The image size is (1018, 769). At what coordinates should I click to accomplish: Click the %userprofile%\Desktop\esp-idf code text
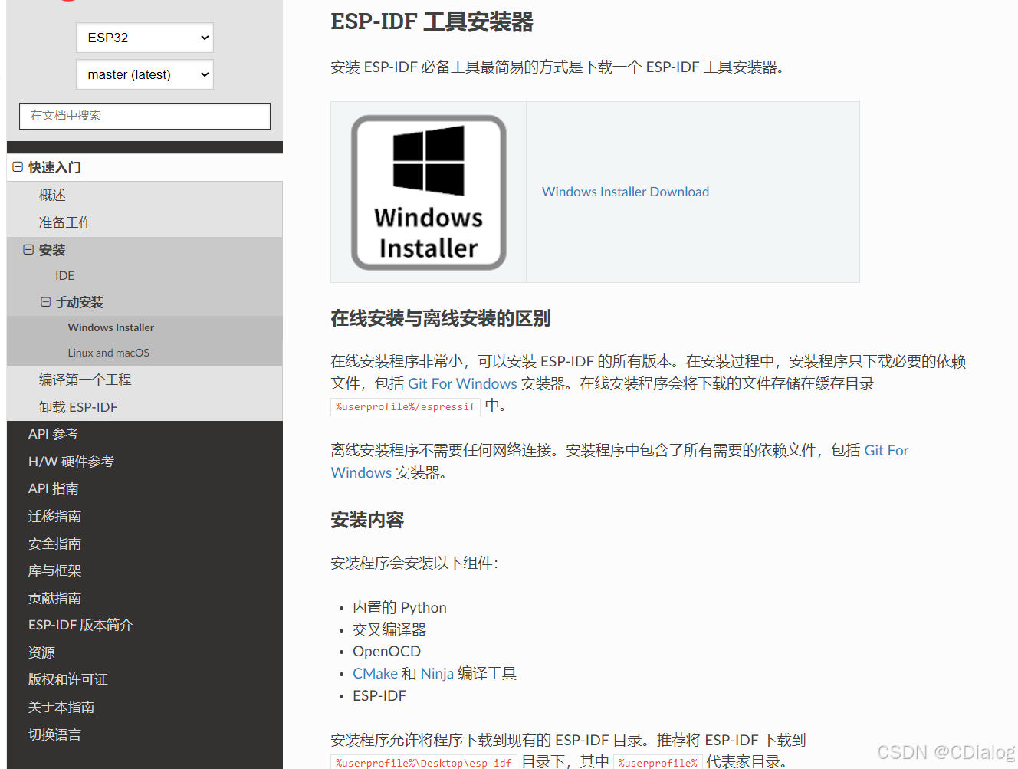(x=424, y=762)
